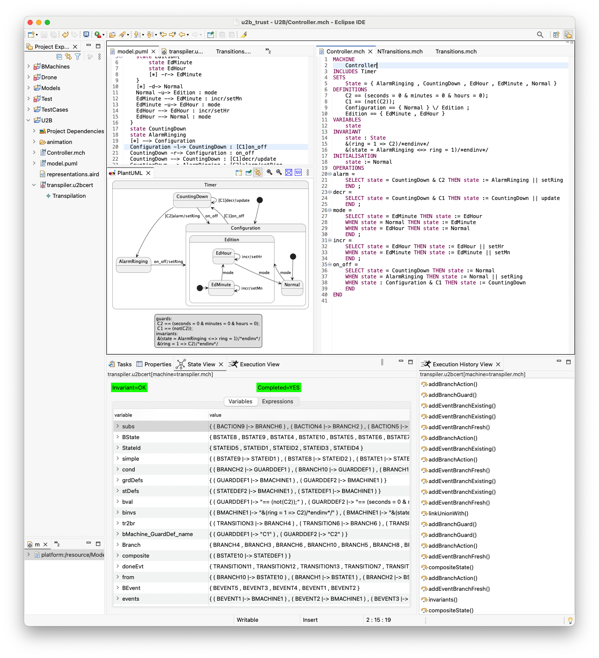Image resolution: width=599 pixels, height=658 pixels.
Task: Toggle Link with Editor in Project Explorer
Action: tap(68, 56)
